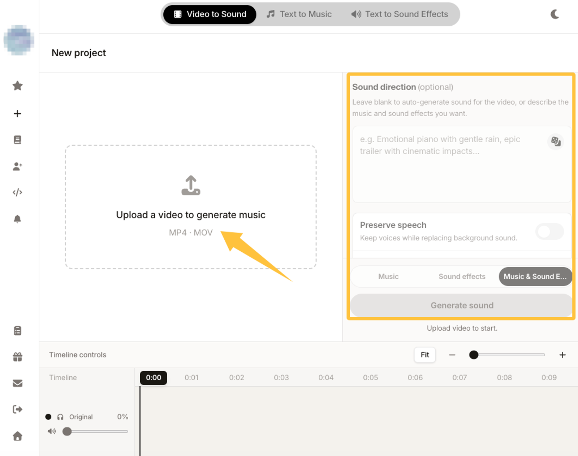Switch to Text to Sound Effects tab

pyautogui.click(x=400, y=14)
